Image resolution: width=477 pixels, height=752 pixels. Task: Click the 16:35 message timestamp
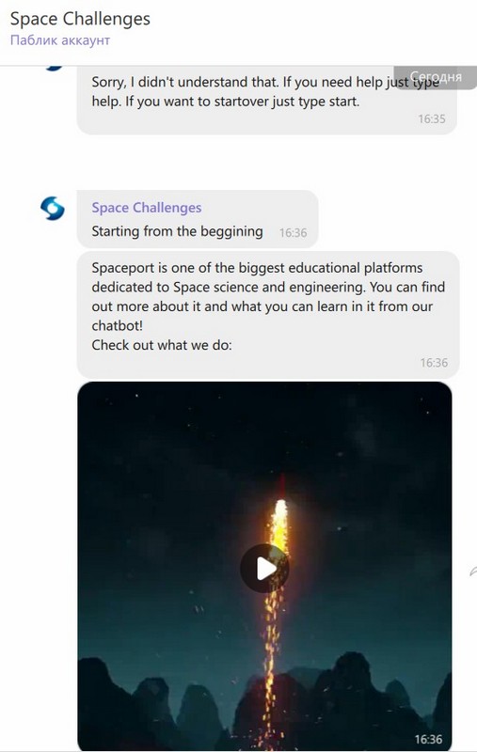point(432,119)
